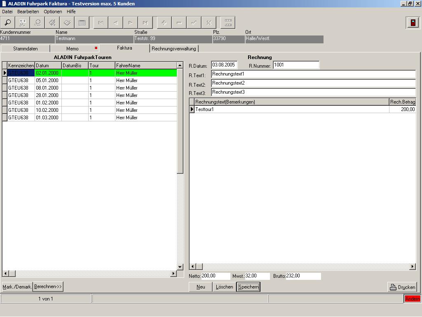Switch to the Rechnungsverwaltung tab
422x317 pixels.
pos(174,49)
